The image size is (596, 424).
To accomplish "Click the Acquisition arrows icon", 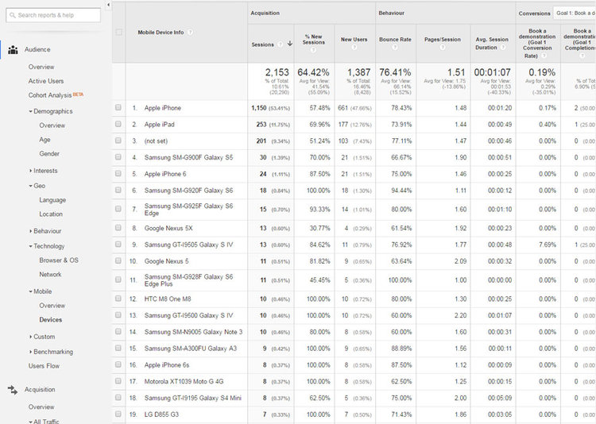I will [x=13, y=390].
